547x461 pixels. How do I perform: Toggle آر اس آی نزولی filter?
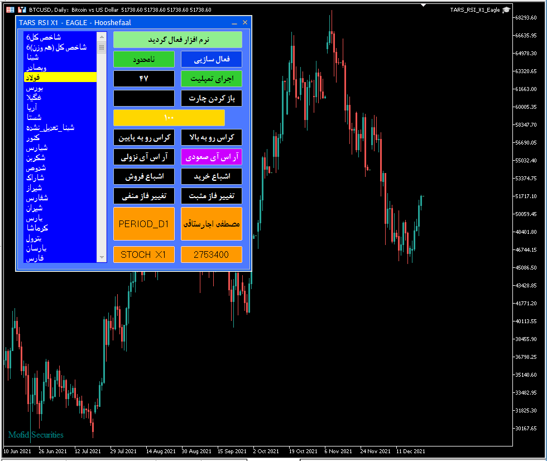tap(144, 157)
